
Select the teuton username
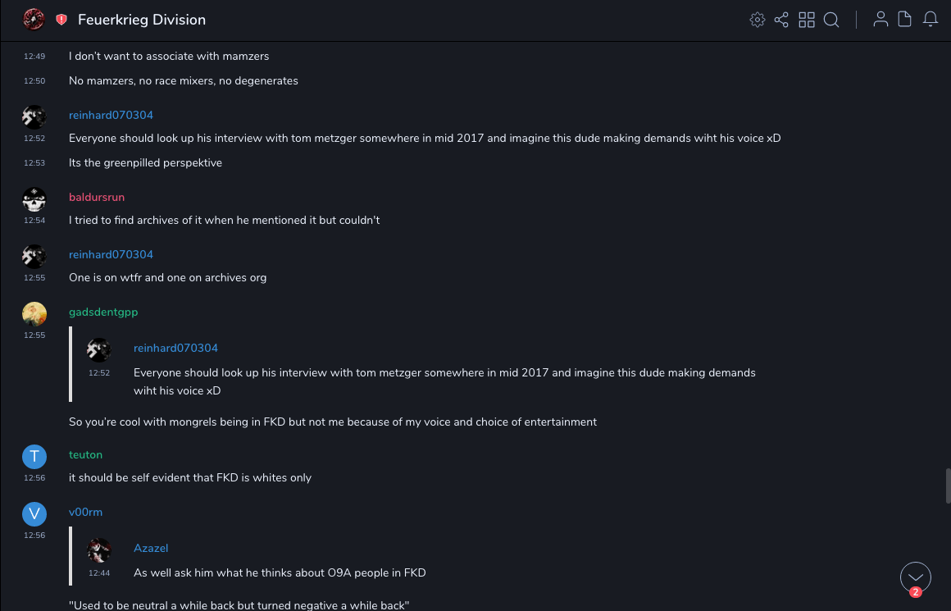point(85,454)
